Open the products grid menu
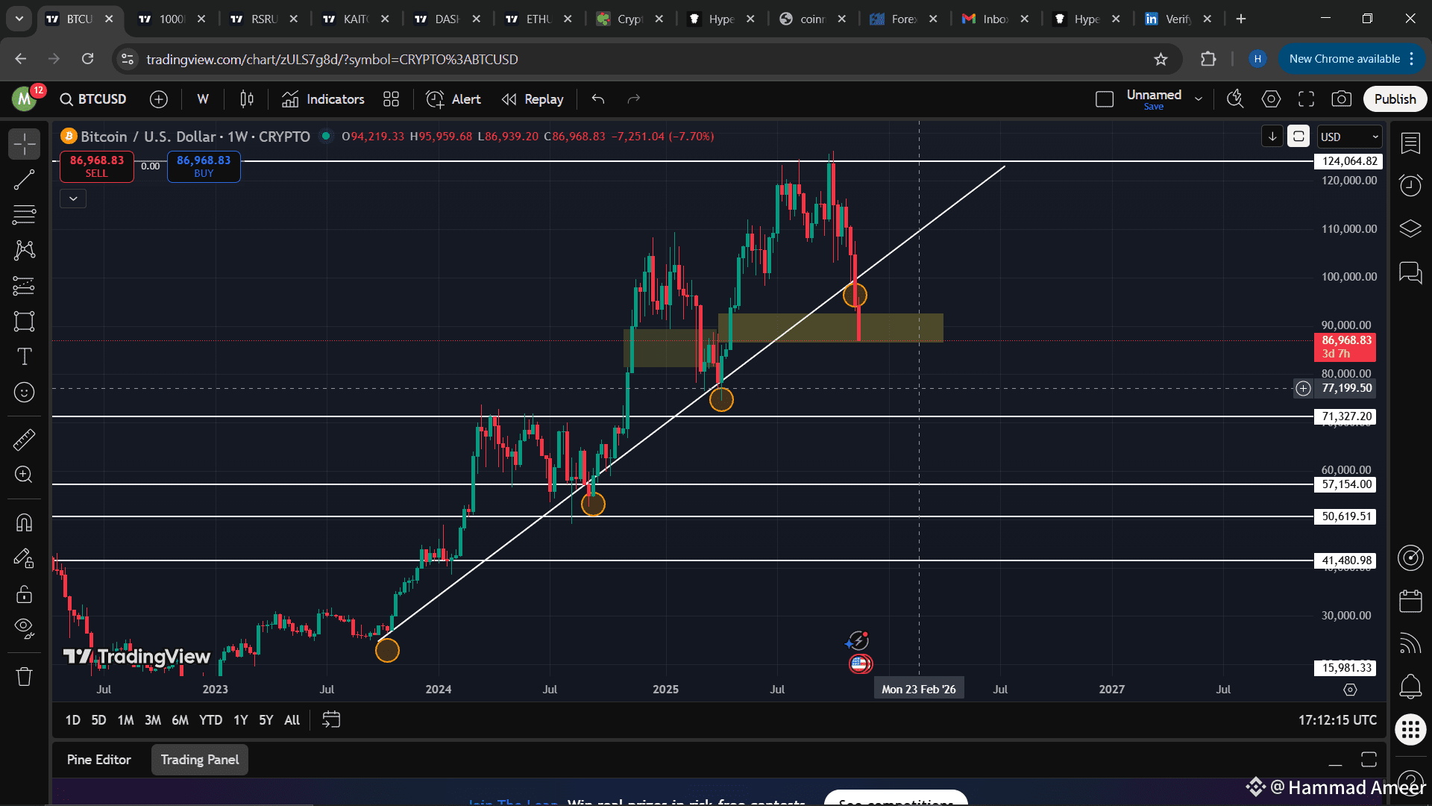 click(x=1410, y=729)
